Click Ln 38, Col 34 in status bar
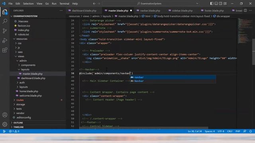This screenshot has width=255, height=143. click(x=195, y=131)
